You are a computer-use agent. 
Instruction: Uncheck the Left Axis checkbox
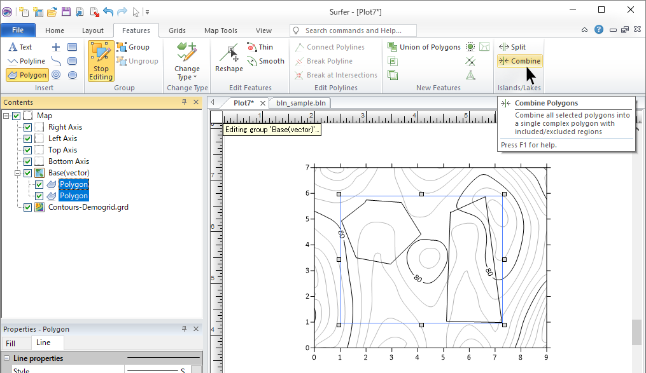point(27,139)
